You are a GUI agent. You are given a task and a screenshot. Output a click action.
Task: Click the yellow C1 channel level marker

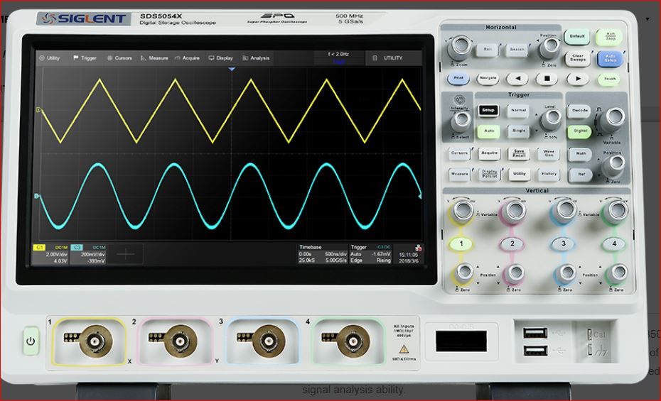tap(38, 110)
